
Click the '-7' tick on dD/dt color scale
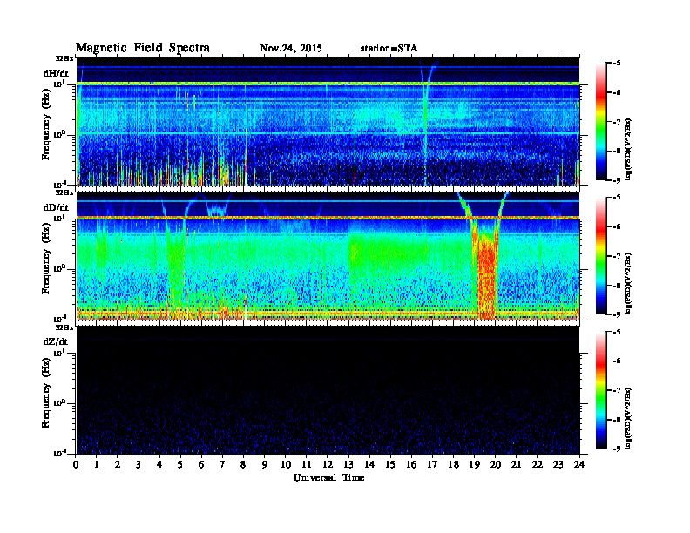617,256
